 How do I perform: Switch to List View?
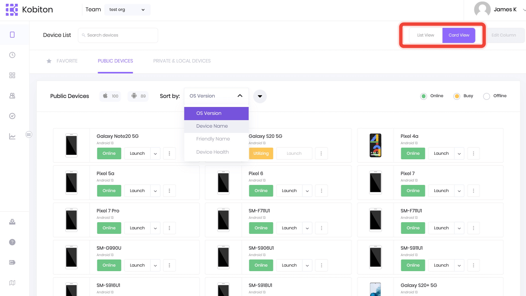(426, 35)
